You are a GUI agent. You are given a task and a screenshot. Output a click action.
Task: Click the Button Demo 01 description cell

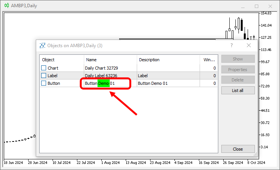(x=168, y=83)
